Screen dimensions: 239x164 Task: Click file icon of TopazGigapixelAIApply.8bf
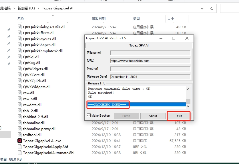click(20, 147)
